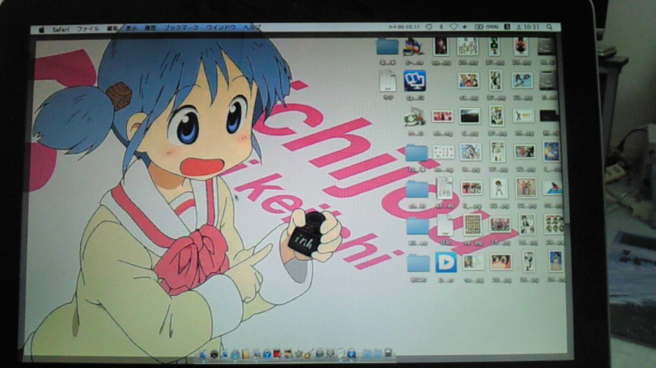Viewport: 656px width, 368px height.
Task: Launch red Photo Booth icon in Dock
Action: 277,354
